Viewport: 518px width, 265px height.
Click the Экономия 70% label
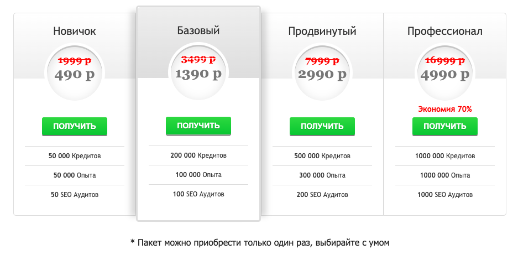click(x=445, y=109)
